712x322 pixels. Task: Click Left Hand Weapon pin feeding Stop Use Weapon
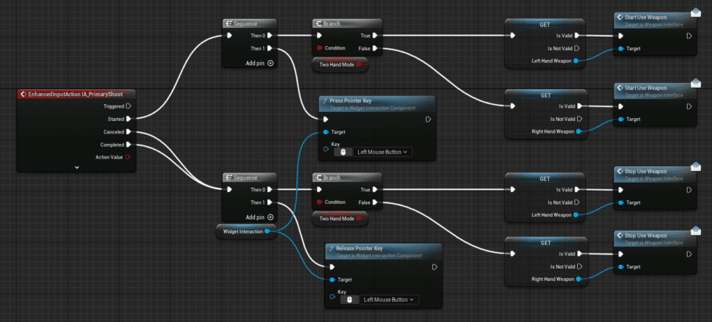coord(576,215)
